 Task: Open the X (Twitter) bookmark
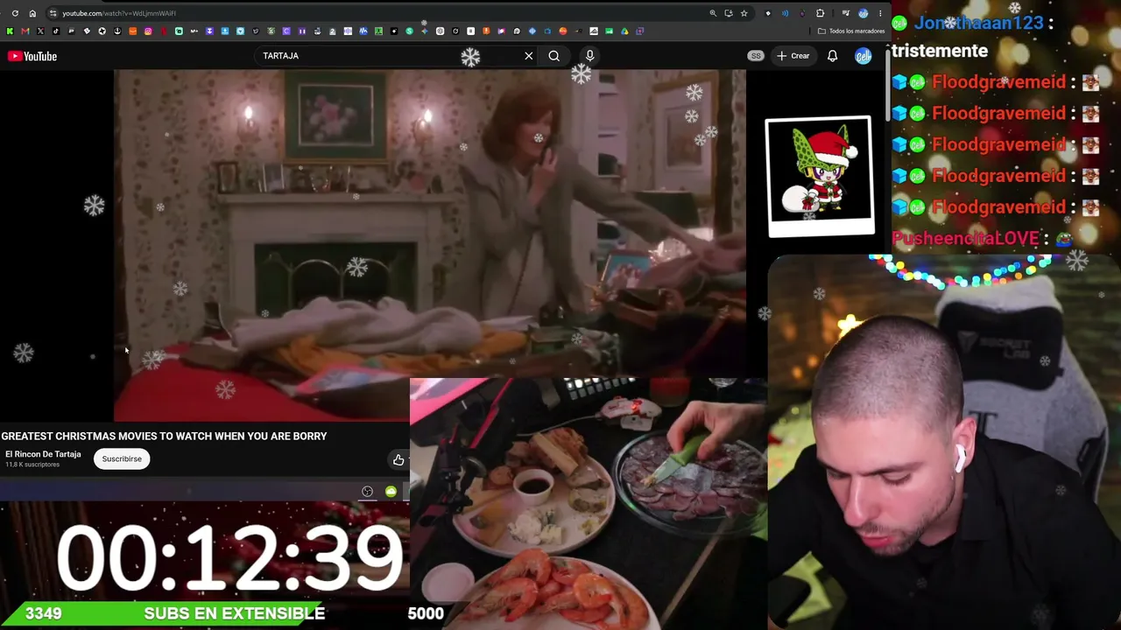click(40, 31)
